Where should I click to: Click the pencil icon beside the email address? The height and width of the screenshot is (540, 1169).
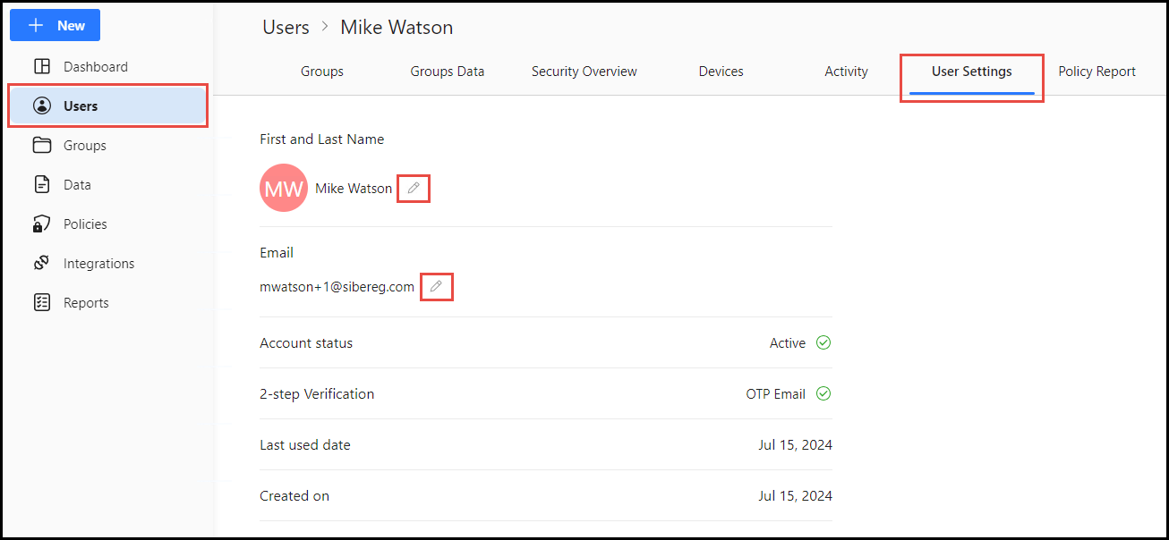click(x=436, y=287)
